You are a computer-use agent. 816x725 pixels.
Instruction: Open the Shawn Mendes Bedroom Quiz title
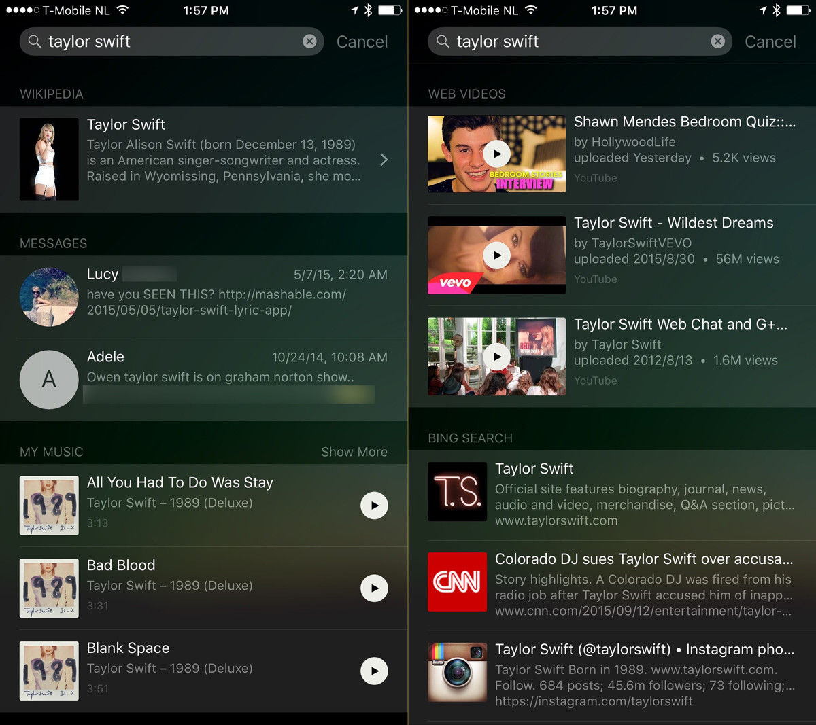pyautogui.click(x=685, y=122)
